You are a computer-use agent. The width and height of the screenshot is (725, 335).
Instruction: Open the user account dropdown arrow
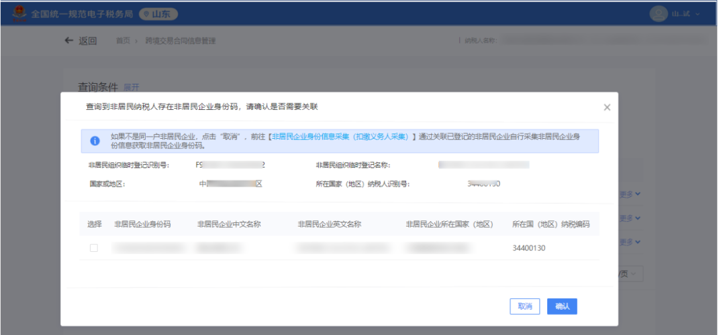697,14
